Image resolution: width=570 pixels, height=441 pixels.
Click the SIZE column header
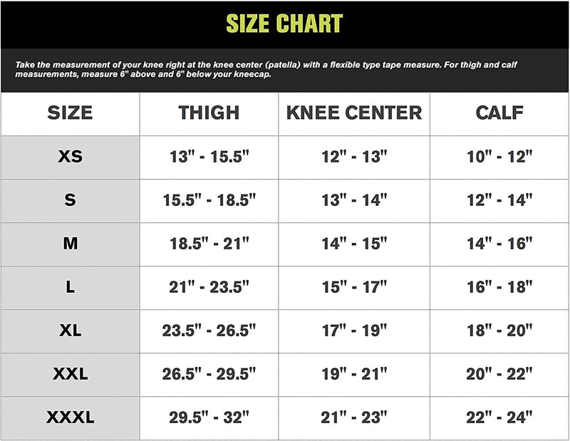[x=70, y=113]
